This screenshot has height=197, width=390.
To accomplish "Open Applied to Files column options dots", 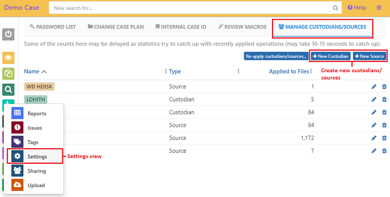I will coord(311,71).
